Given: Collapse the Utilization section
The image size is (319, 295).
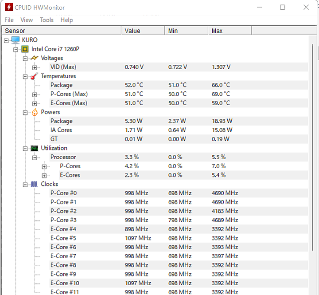Looking at the screenshot, I should coord(25,149).
